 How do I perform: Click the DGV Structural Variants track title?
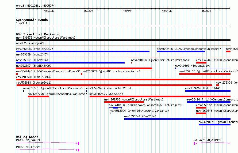point(37,34)
